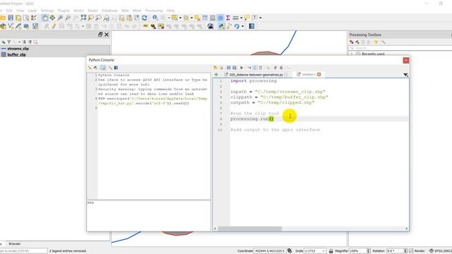The height and width of the screenshot is (254, 452).
Task: Click the Coordinate field in status bar
Action: [x=270, y=251]
